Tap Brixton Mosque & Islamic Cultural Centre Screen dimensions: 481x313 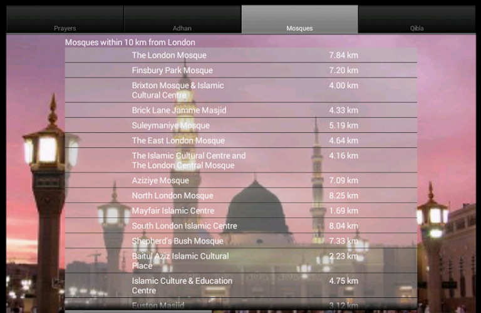(x=240, y=90)
